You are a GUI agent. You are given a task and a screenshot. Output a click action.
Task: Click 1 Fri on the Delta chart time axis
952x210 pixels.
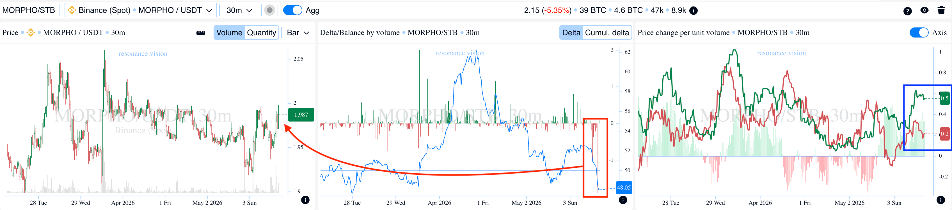point(483,203)
